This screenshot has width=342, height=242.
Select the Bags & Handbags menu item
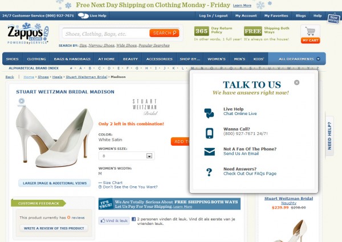point(72,59)
